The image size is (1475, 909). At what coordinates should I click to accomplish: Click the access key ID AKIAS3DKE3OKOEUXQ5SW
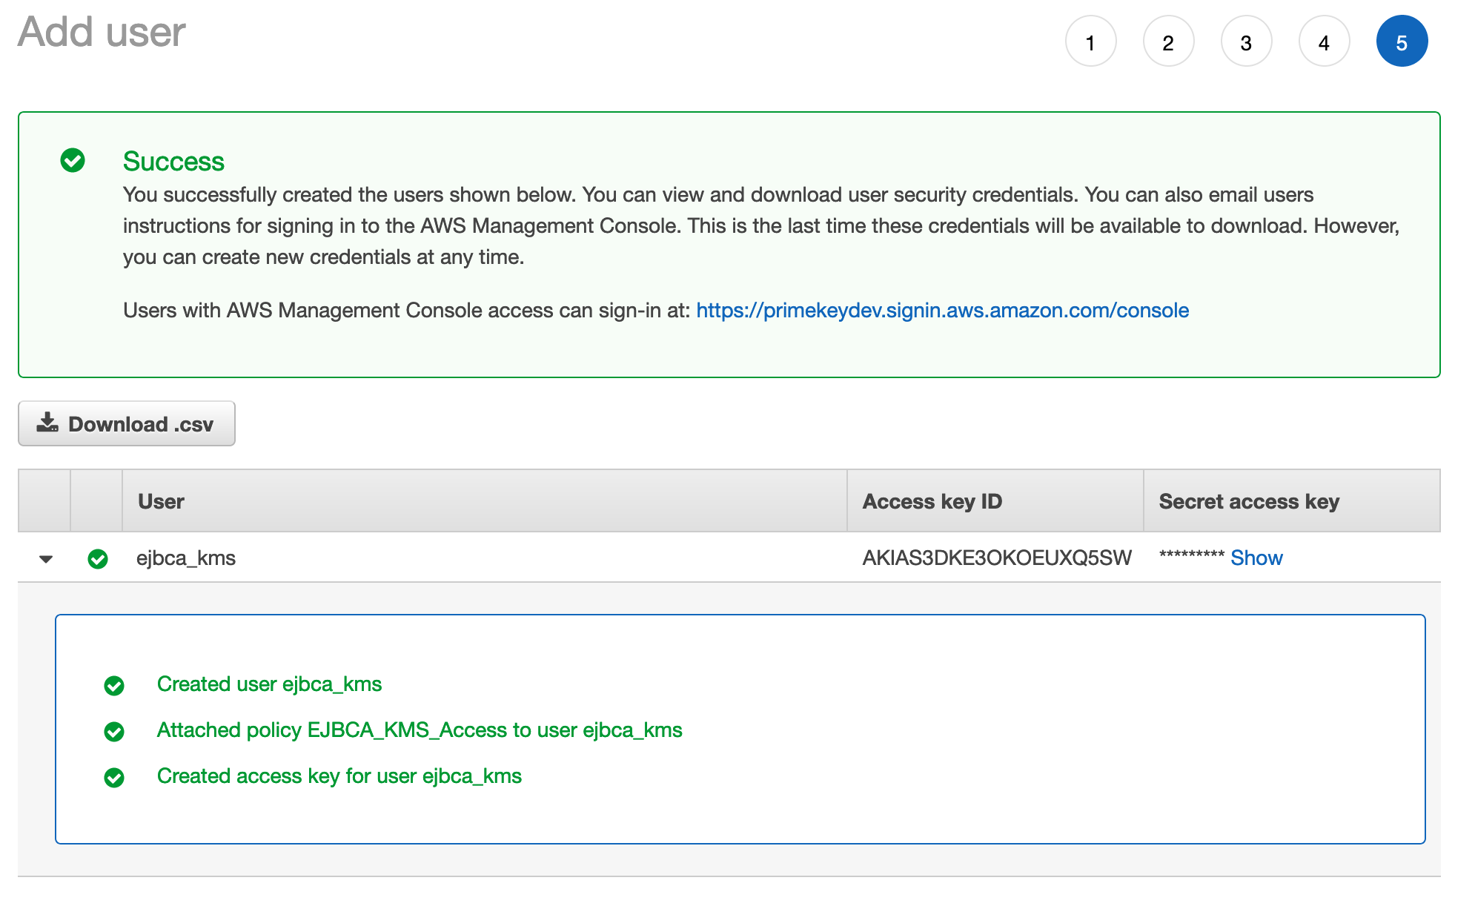996,558
